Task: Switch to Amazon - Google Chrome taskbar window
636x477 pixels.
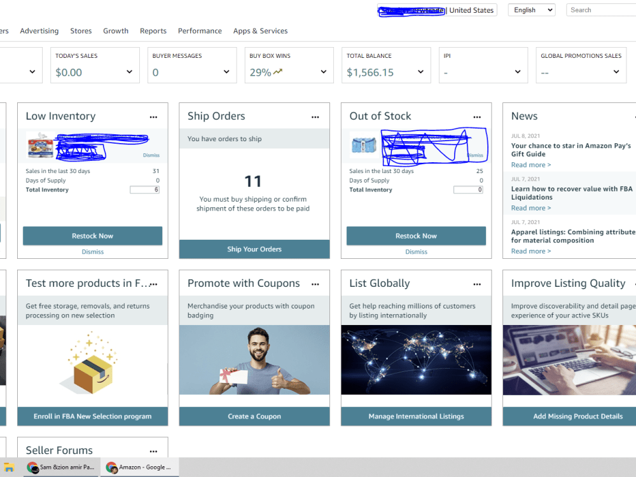Action: coord(139,467)
